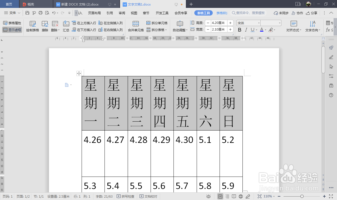Toggle reading mode book icon
337x200 pixels.
pos(234,196)
